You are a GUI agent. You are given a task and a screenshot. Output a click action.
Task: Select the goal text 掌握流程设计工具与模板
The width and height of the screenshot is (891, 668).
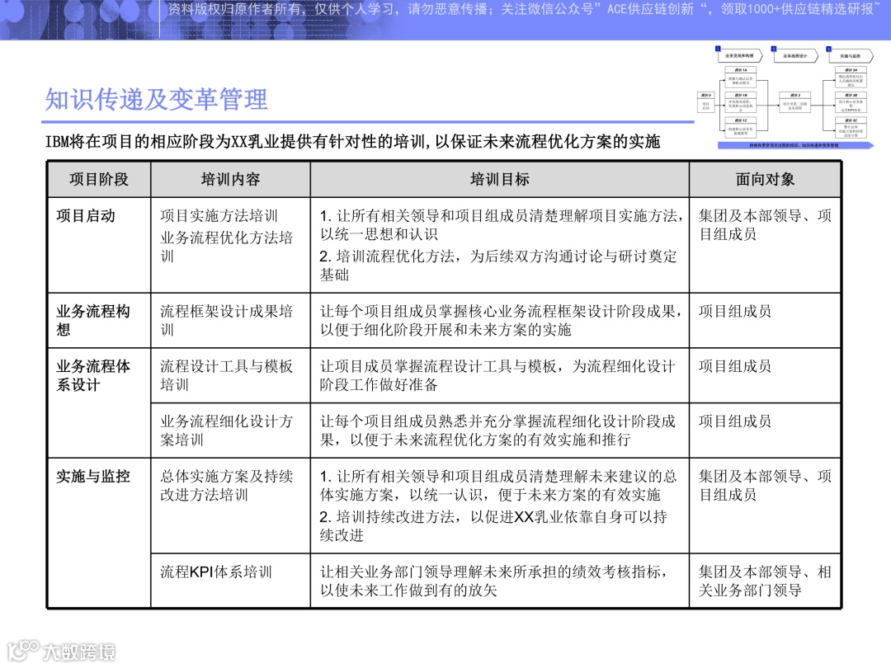tap(497, 375)
